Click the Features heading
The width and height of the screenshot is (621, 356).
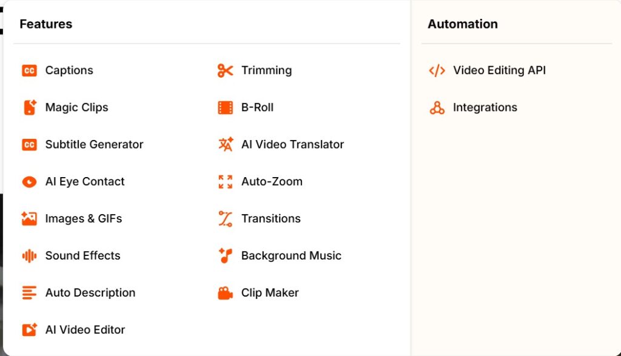click(45, 24)
